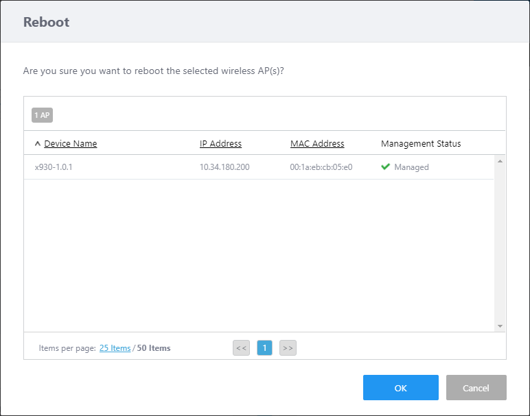Screen dimensions: 530x416
Task: Click the 1 AP count badge
Action: click(42, 115)
